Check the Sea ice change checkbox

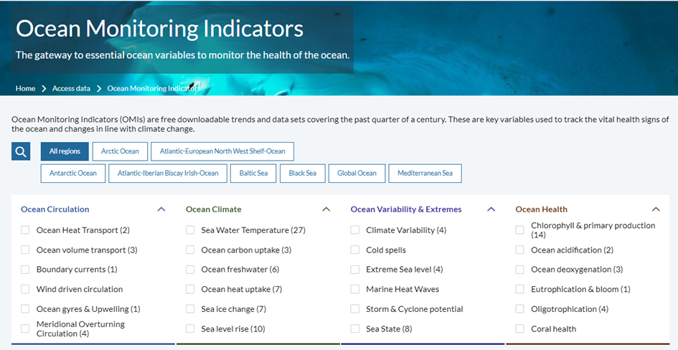(190, 309)
